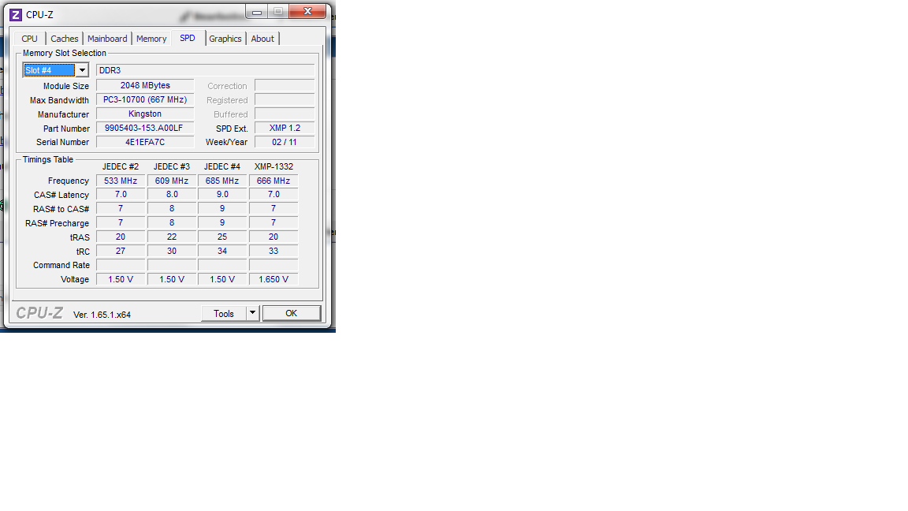Click the empty Buffered field

click(x=285, y=114)
